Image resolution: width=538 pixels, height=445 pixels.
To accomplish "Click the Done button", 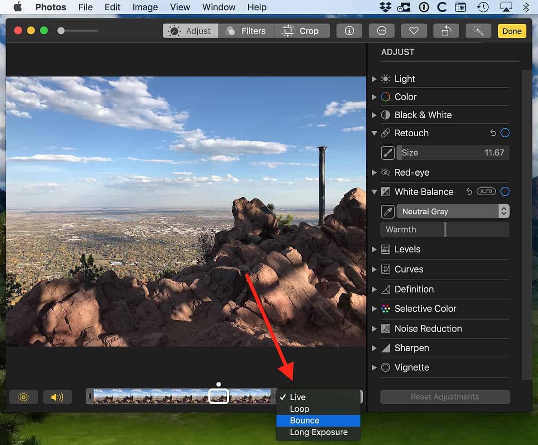I will click(512, 31).
